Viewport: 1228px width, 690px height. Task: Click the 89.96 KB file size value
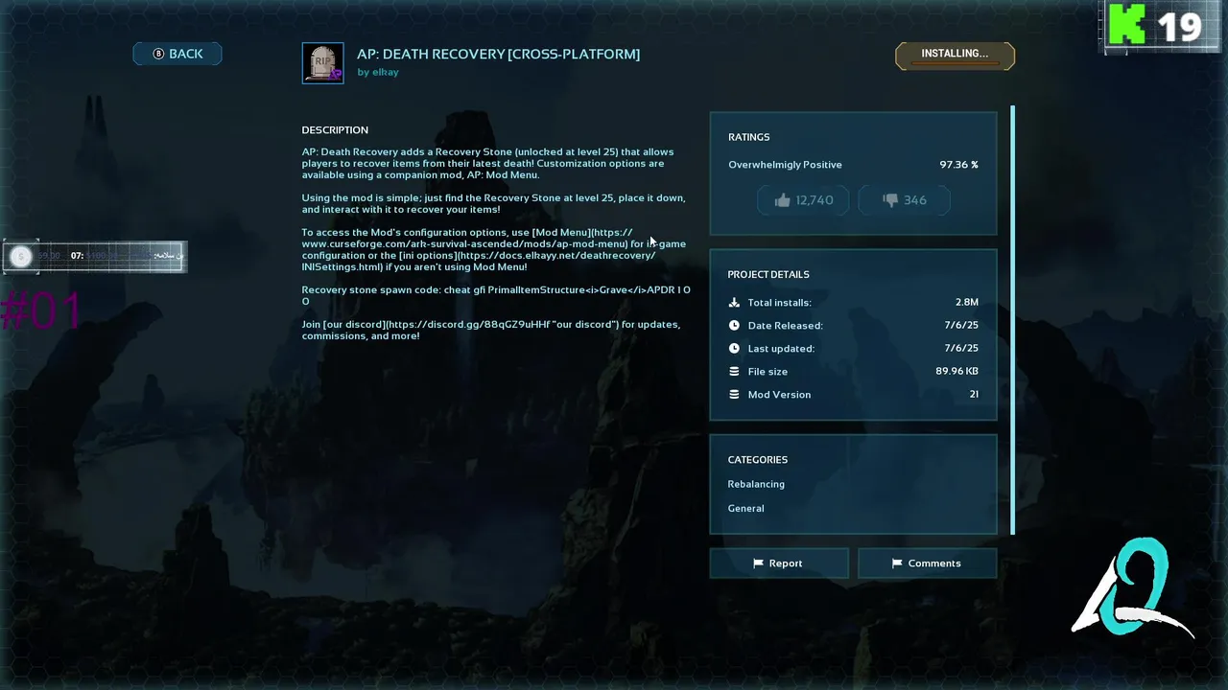tap(956, 372)
